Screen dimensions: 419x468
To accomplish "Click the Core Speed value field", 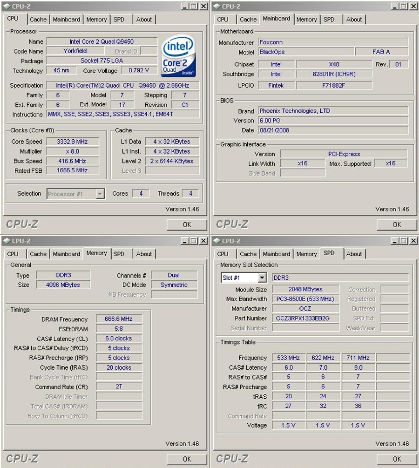I will [72, 142].
